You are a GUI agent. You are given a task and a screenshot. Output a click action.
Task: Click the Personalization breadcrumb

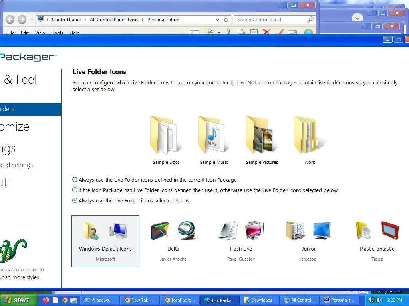click(x=163, y=20)
